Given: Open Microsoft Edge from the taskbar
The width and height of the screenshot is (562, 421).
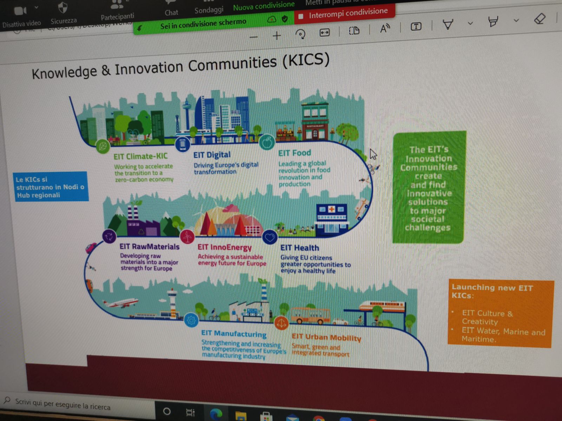Looking at the screenshot, I should [x=216, y=414].
